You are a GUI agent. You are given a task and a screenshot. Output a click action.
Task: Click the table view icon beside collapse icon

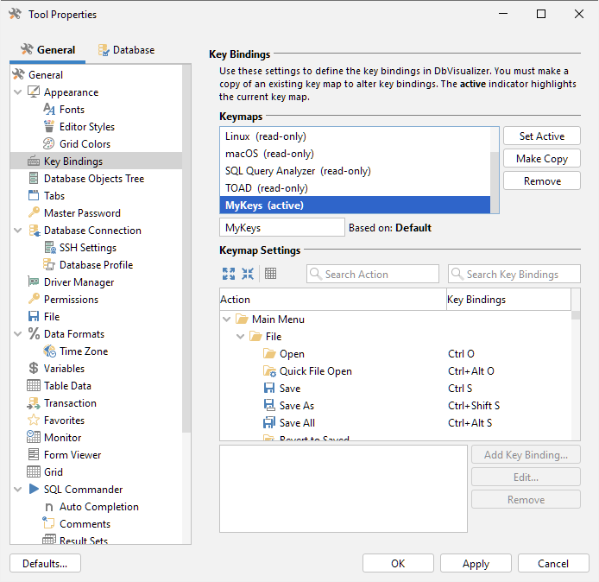pyautogui.click(x=271, y=274)
